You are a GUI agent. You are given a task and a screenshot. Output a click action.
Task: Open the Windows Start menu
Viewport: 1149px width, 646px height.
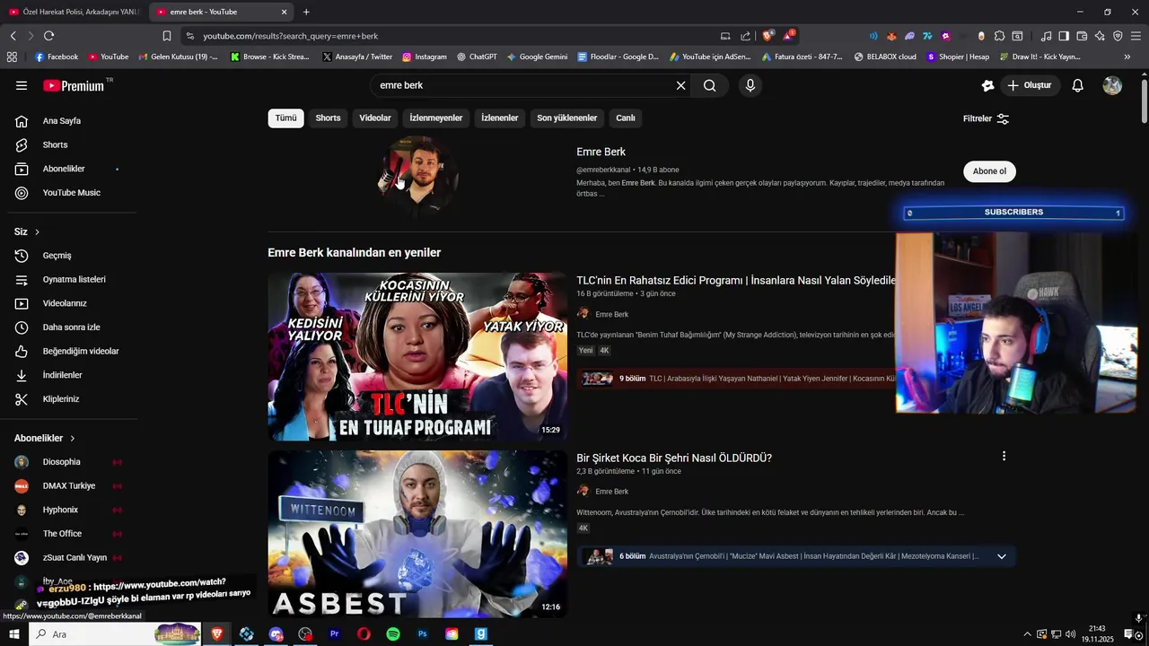coord(13,634)
